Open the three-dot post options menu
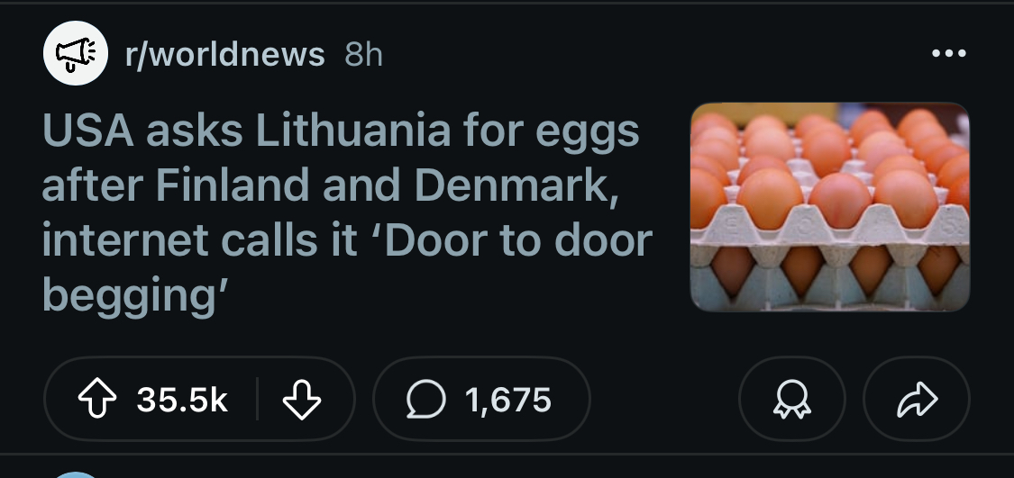This screenshot has height=478, width=1014. 949,54
